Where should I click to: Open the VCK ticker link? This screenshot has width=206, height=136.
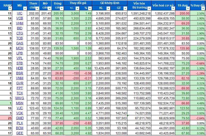pos(19,113)
